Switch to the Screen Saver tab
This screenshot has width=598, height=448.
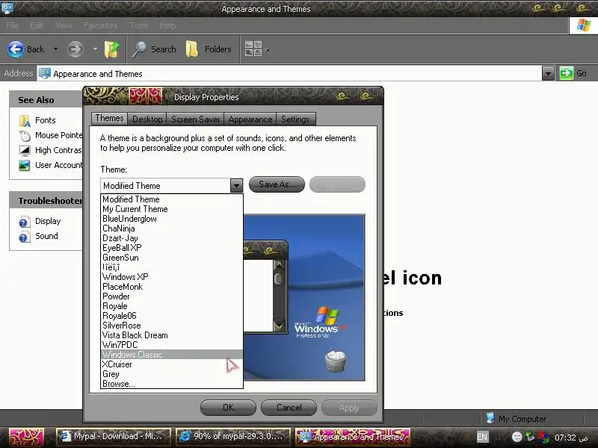[x=195, y=119]
